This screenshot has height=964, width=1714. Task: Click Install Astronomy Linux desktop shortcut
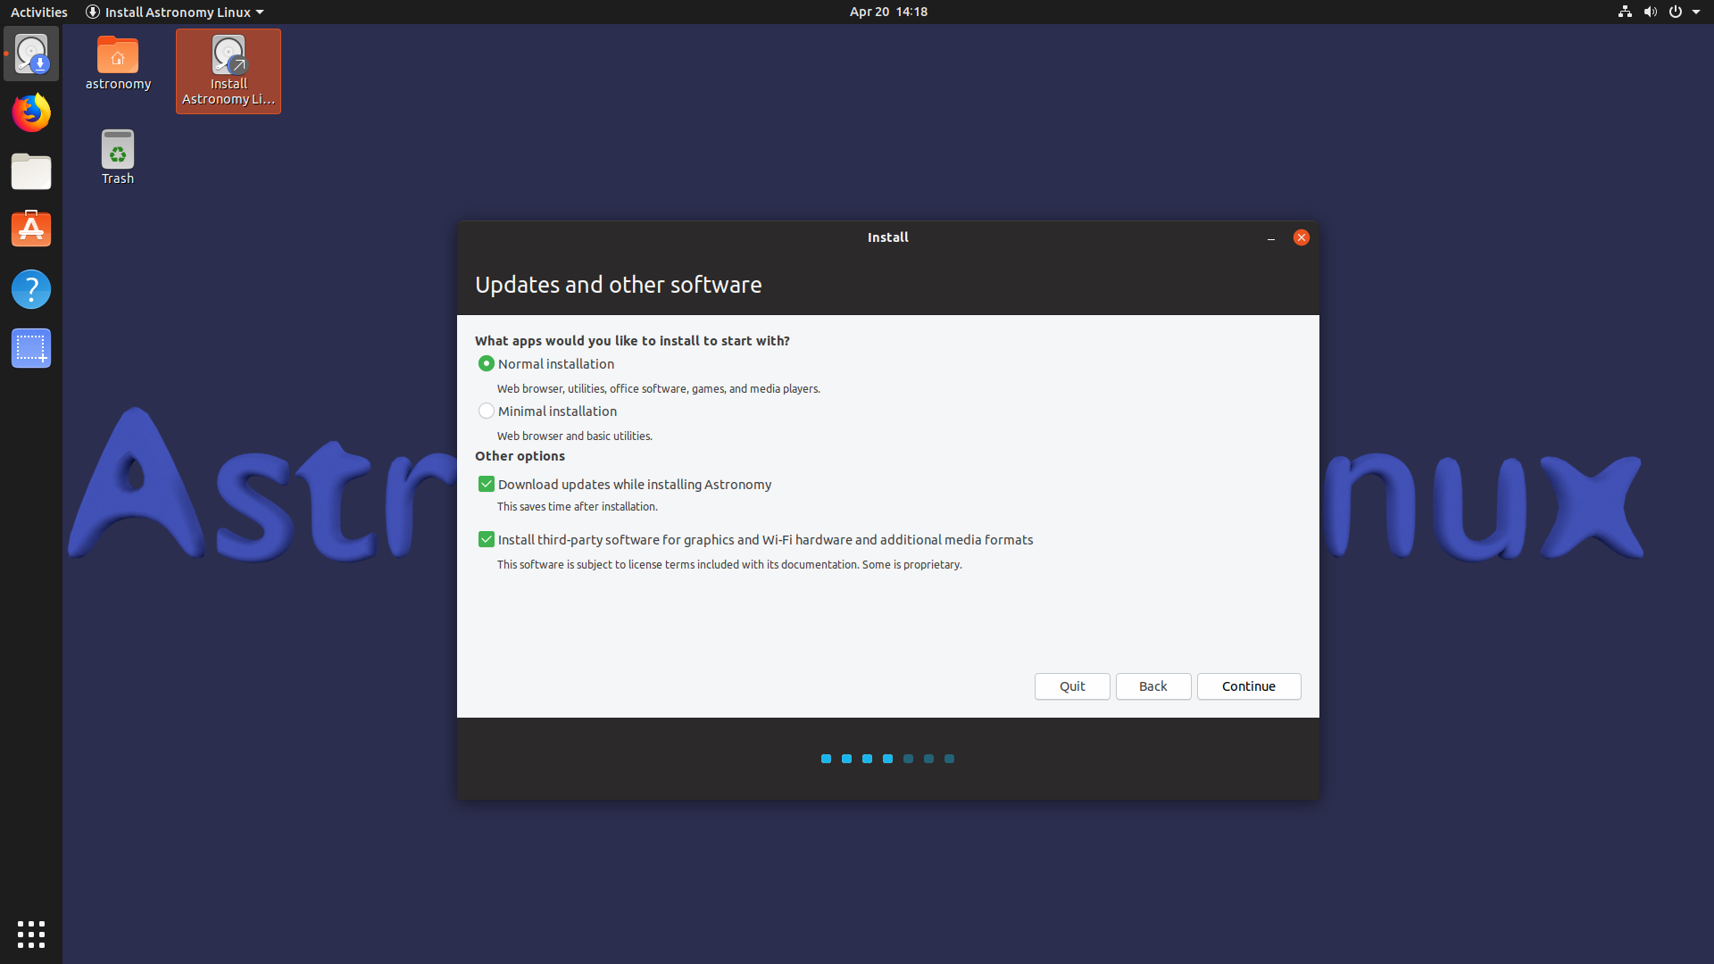coord(229,71)
